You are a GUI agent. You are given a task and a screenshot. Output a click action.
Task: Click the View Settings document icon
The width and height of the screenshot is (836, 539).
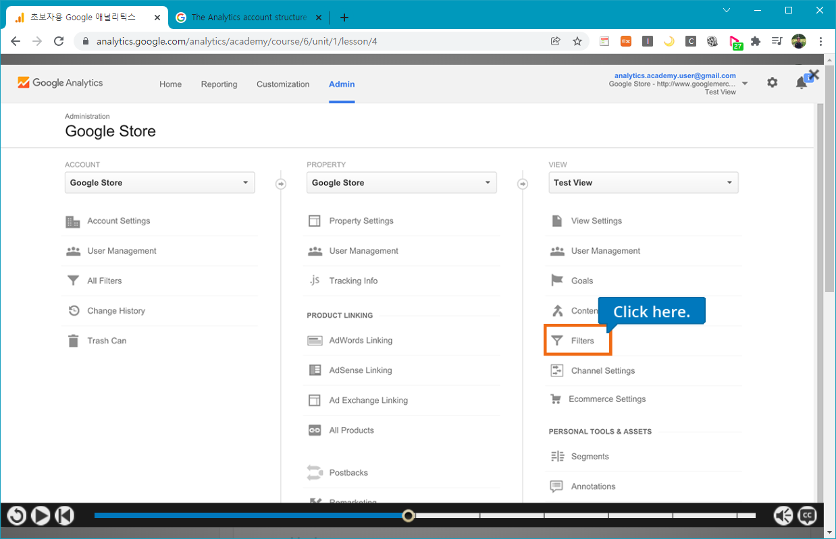557,221
